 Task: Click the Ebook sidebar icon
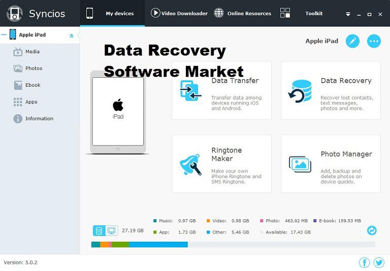[x=18, y=85]
